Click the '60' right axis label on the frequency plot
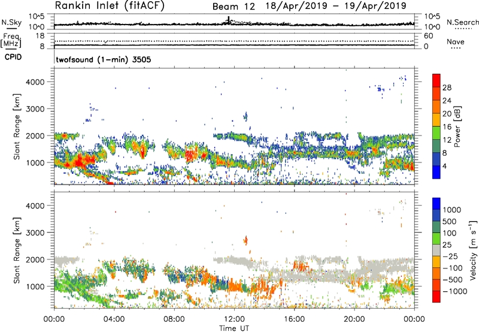This screenshot has height=332, width=479. coord(428,36)
